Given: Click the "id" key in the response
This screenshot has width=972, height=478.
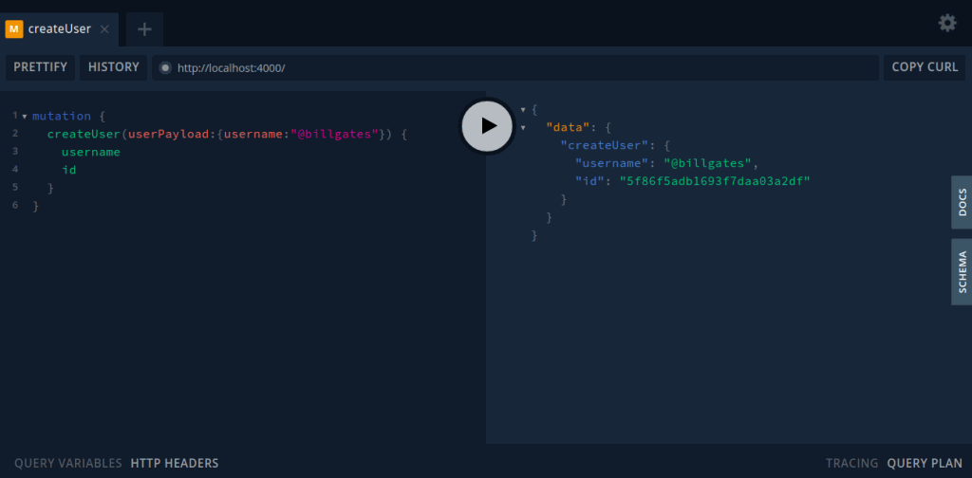Looking at the screenshot, I should point(590,181).
